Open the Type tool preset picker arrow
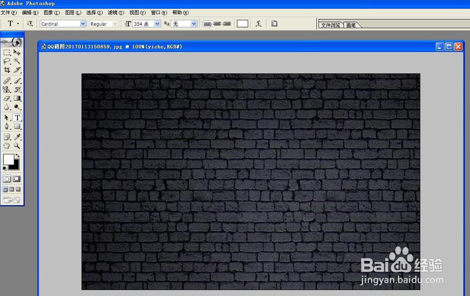Image resolution: width=470 pixels, height=296 pixels. pyautogui.click(x=18, y=23)
